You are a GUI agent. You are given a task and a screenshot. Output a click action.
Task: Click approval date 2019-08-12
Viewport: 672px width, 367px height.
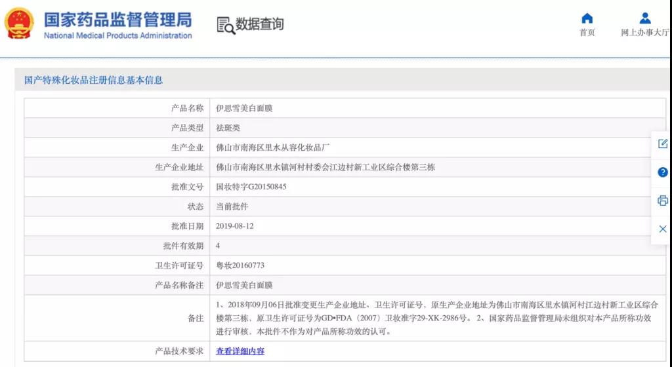[234, 226]
